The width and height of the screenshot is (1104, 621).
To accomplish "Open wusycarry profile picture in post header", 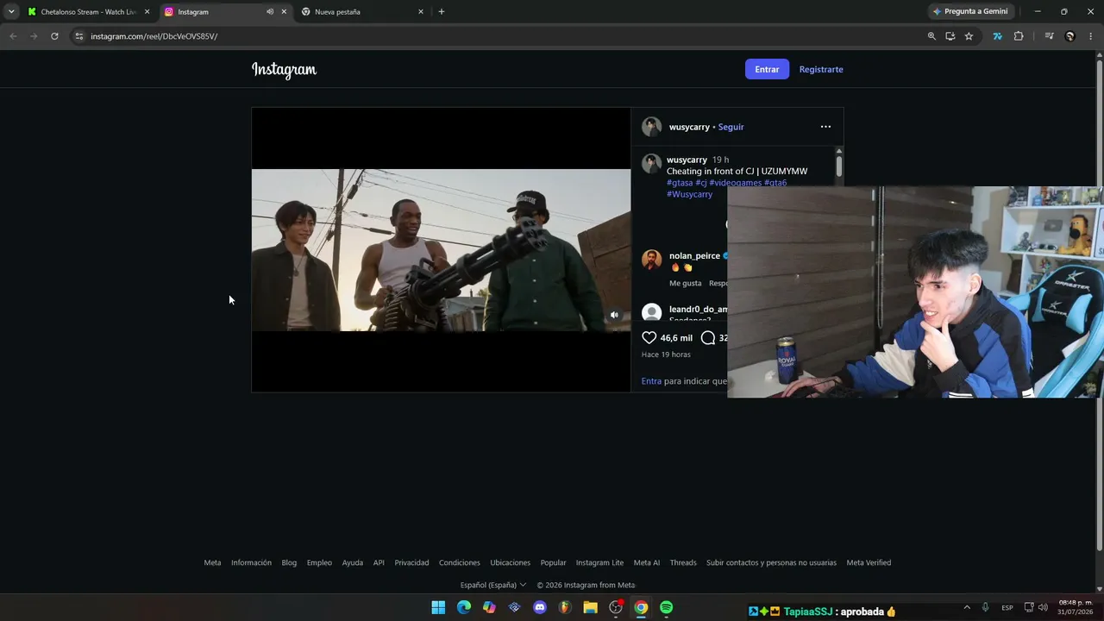I will point(651,127).
